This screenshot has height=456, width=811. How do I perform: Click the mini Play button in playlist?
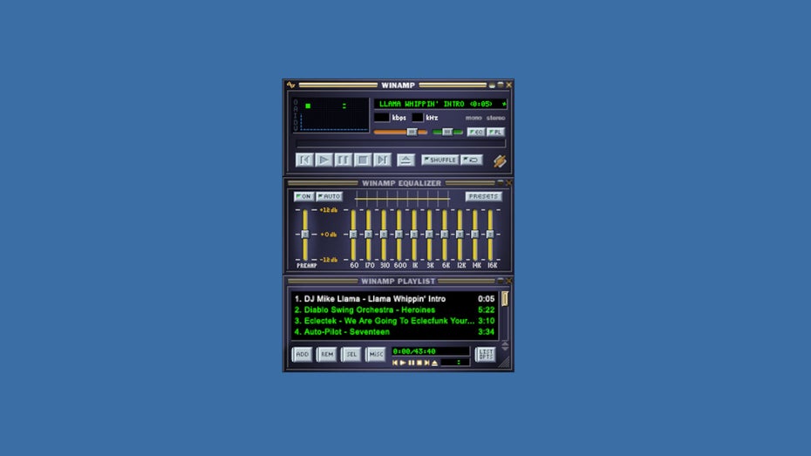[x=403, y=363]
